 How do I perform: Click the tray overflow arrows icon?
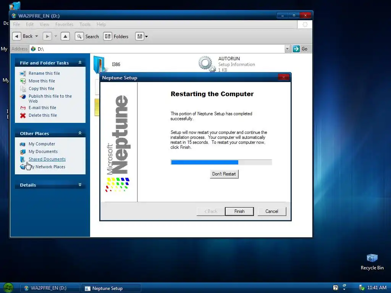click(344, 287)
